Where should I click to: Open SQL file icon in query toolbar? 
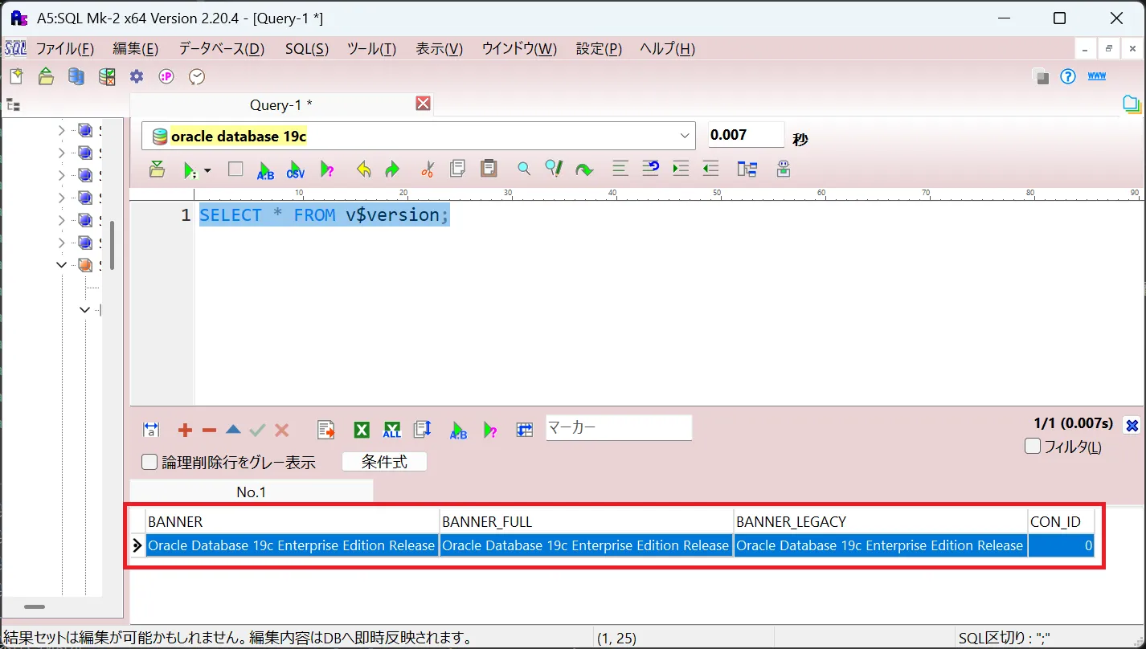point(158,169)
